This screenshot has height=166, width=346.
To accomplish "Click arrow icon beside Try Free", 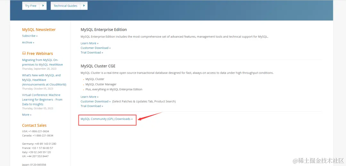I will pos(43,6).
